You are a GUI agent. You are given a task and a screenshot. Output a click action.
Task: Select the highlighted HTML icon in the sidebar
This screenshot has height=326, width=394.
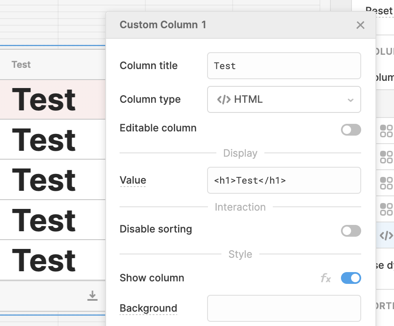386,236
